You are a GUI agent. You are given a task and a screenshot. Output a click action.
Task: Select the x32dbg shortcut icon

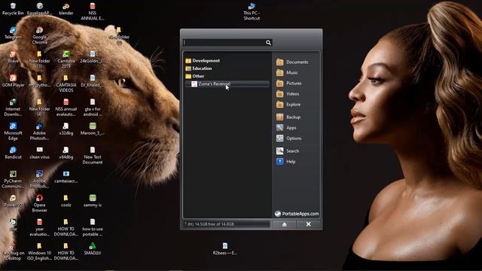point(66,129)
